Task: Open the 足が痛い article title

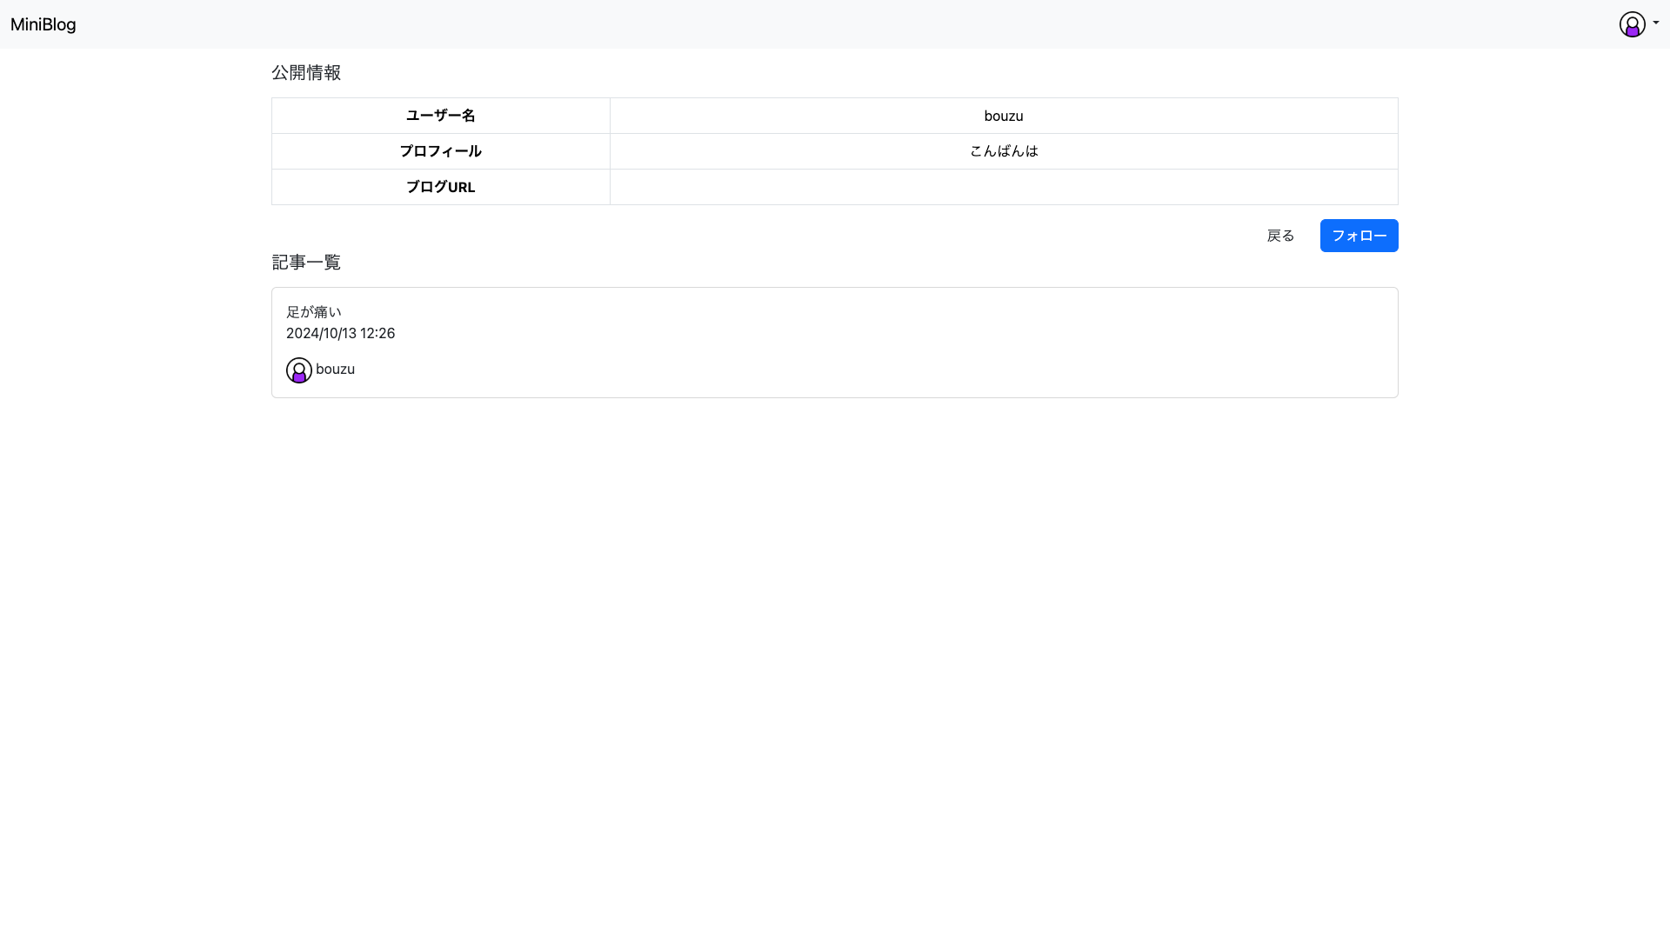Action: (x=313, y=312)
